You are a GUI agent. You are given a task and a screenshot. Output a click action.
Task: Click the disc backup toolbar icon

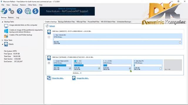pyautogui.click(x=4, y=11)
